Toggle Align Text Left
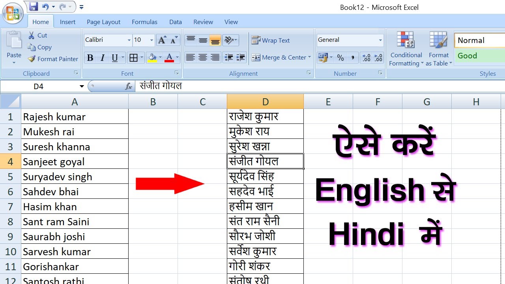This screenshot has width=505, height=284. [x=191, y=58]
